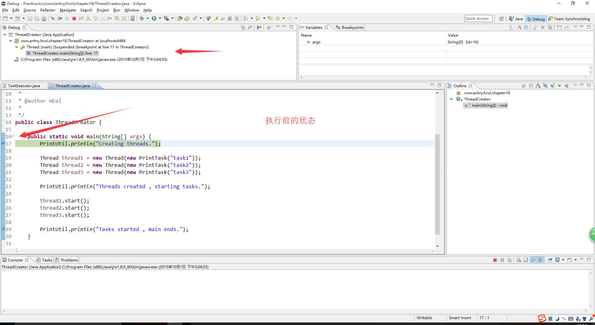
Task: Open the New wizard dropdown arrow
Action: click(x=11, y=18)
